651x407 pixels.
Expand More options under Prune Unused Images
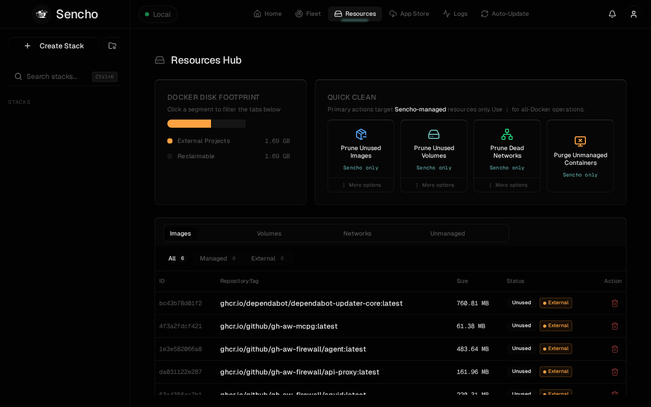pyautogui.click(x=361, y=185)
